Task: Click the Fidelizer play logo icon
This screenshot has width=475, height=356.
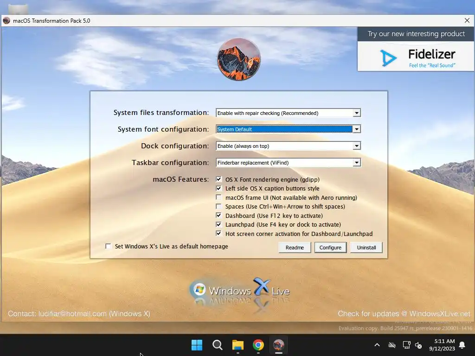Action: [x=388, y=57]
